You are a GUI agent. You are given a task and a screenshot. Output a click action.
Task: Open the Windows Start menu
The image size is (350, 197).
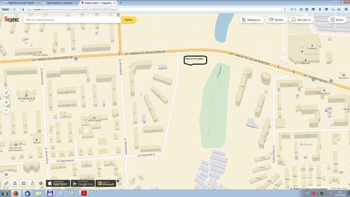(x=5, y=193)
